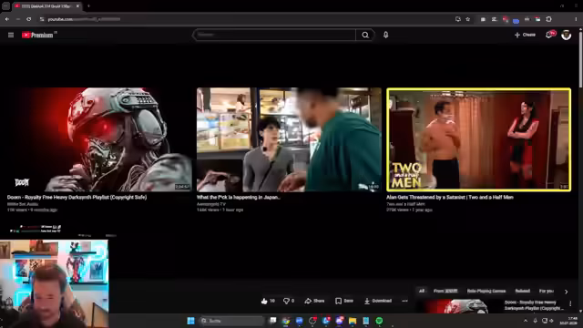
Task: Open the Two and a Half Men thumbnail
Action: pyautogui.click(x=478, y=139)
